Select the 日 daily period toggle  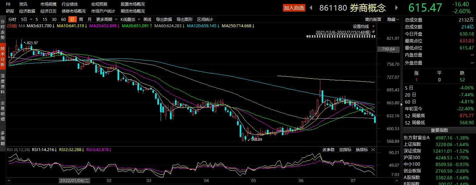[72, 19]
